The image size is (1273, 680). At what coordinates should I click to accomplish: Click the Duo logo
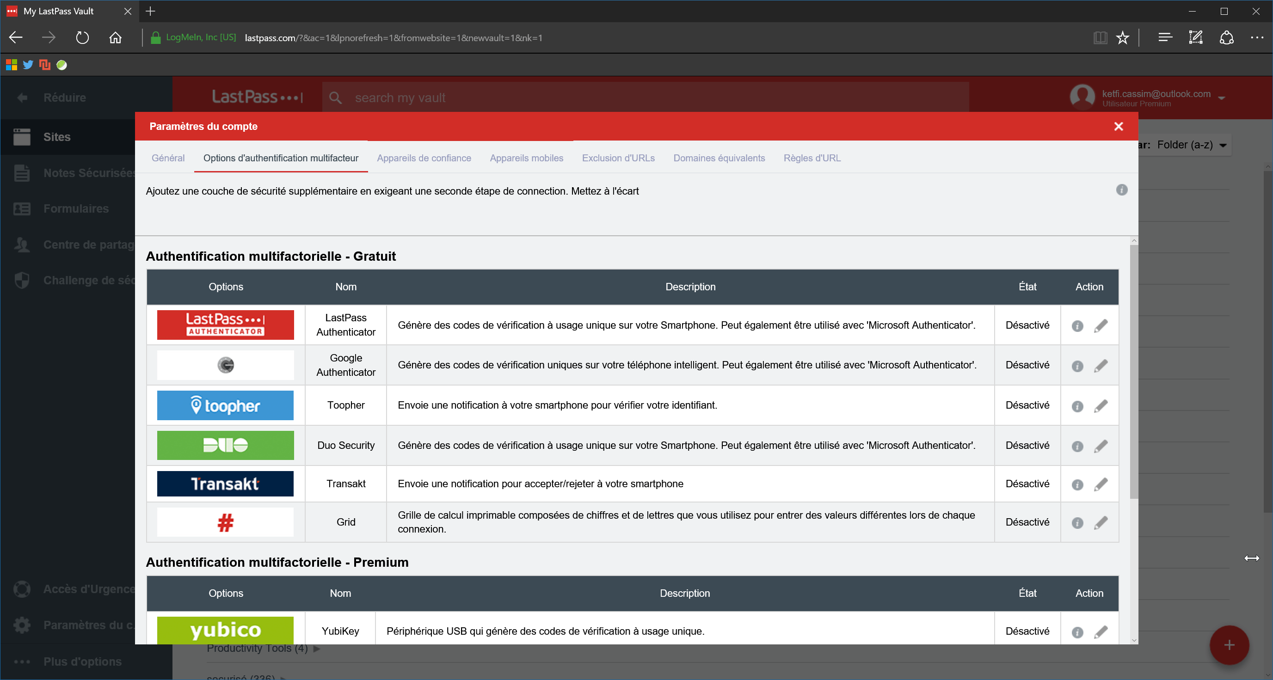click(x=225, y=445)
